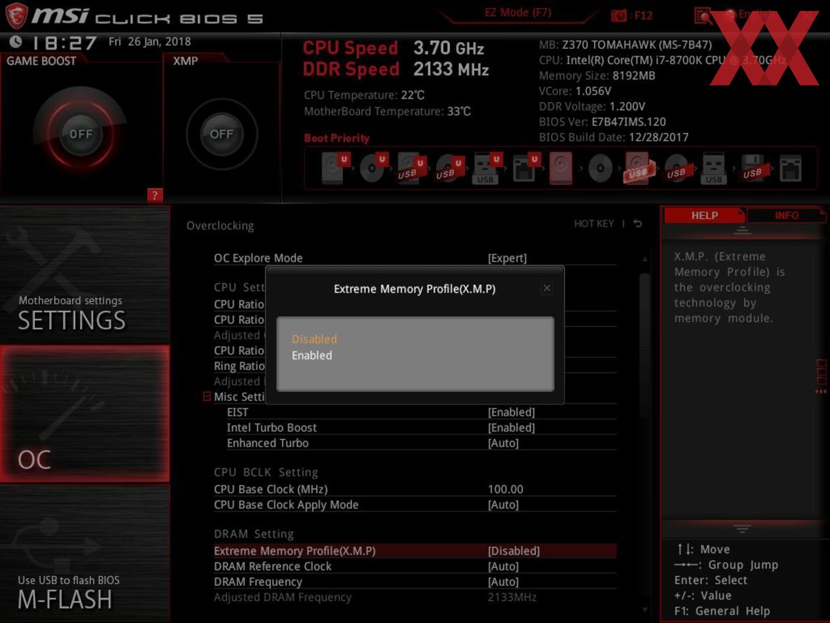
Task: Open the SETTINGS motherboard section
Action: (85, 275)
